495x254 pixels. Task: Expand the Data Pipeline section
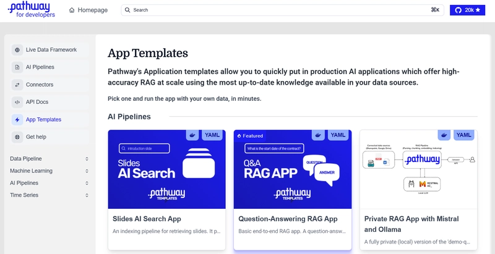(49, 159)
